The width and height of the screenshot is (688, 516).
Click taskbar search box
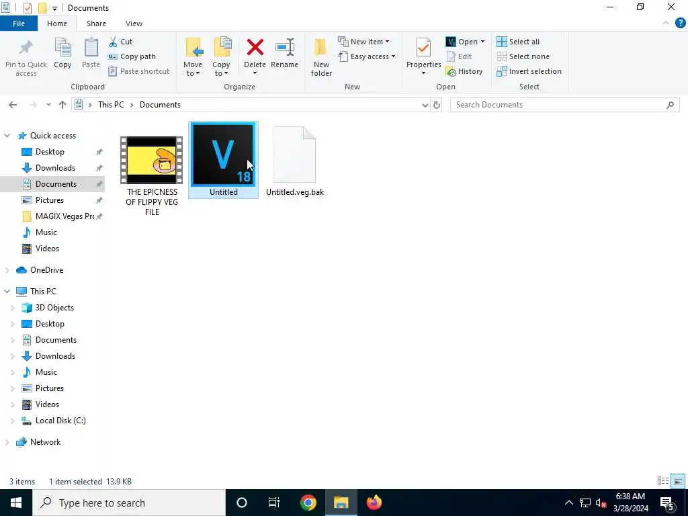[x=129, y=503]
